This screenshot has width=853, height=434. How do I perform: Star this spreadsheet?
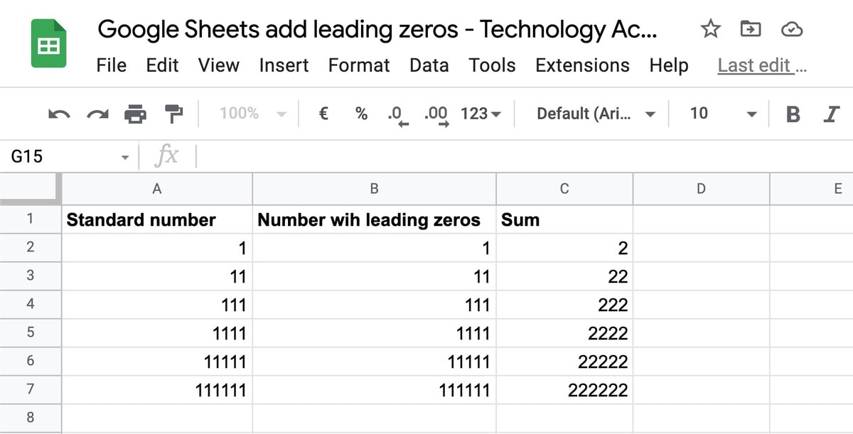click(710, 29)
